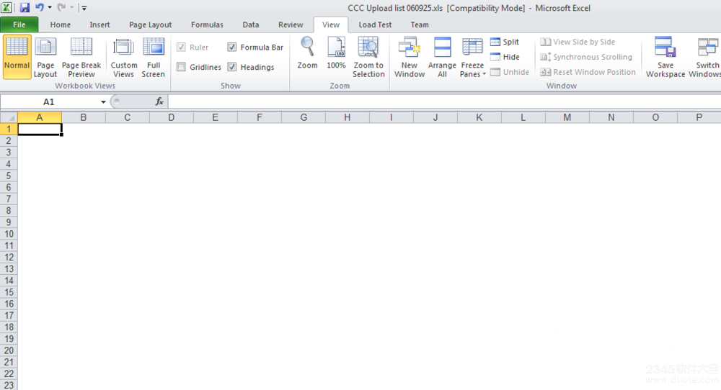This screenshot has width=721, height=390.
Task: Click Zoom to Selection
Action: [368, 57]
